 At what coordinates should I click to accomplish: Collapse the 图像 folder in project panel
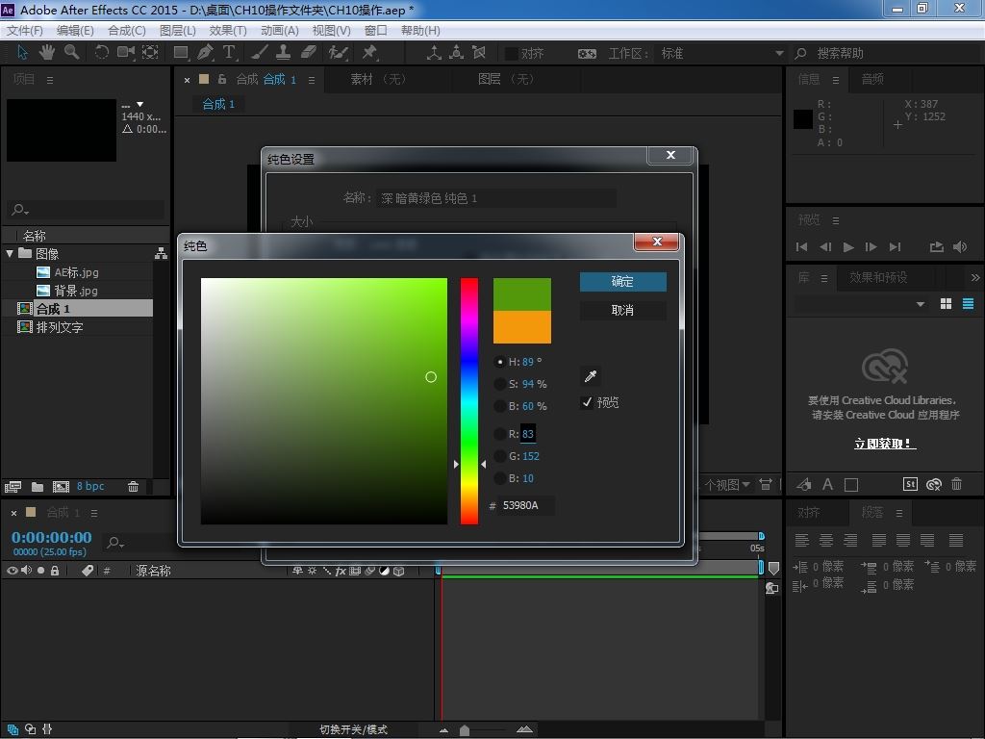10,253
